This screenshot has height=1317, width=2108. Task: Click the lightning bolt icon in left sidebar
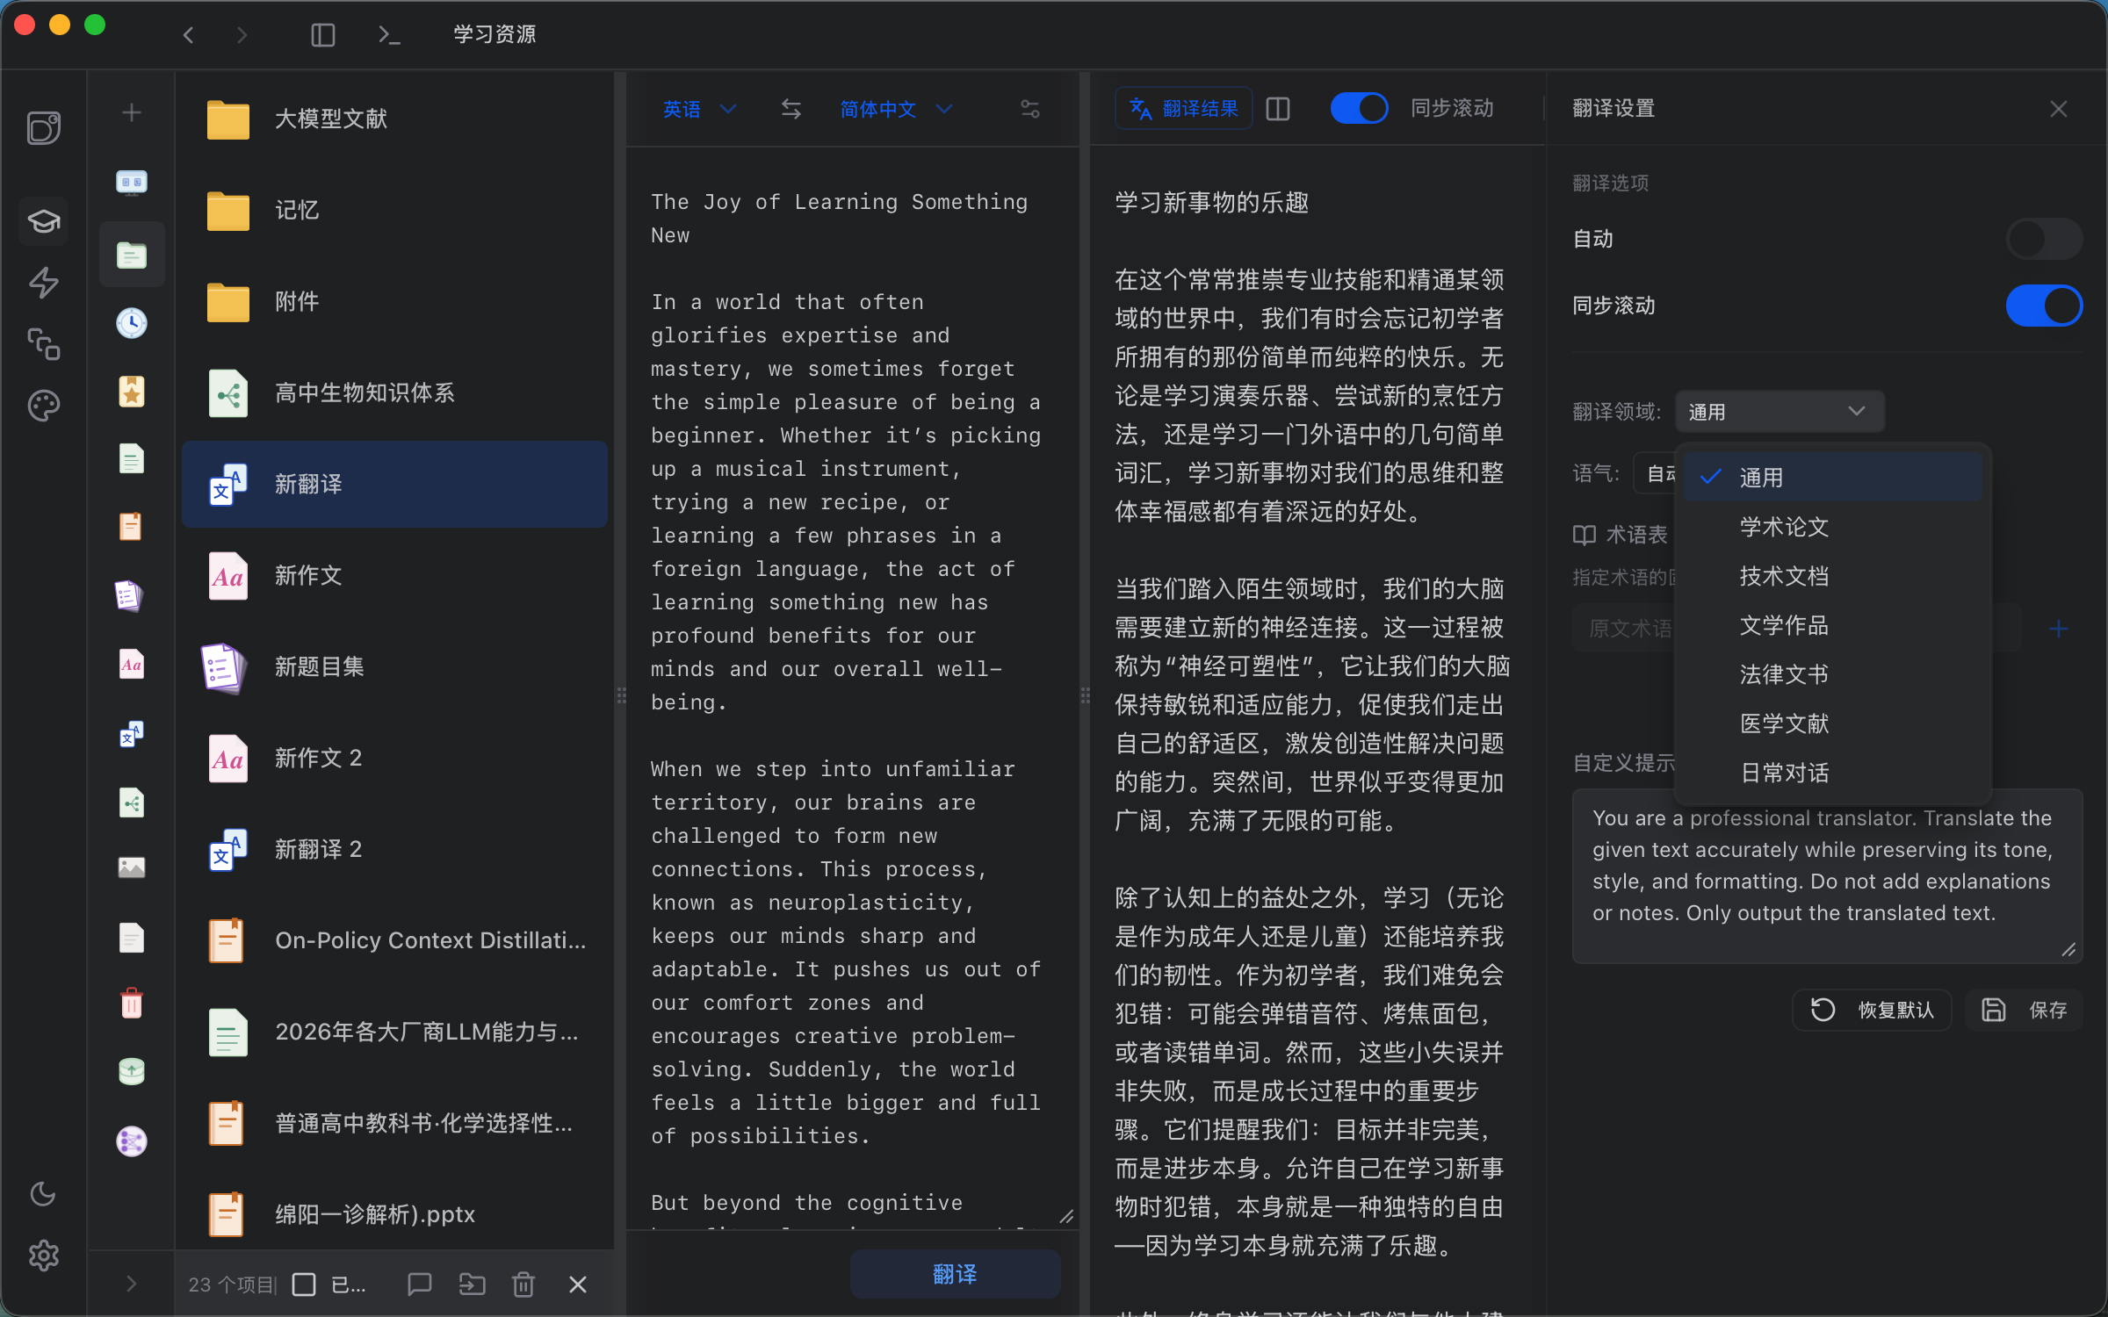(x=43, y=282)
